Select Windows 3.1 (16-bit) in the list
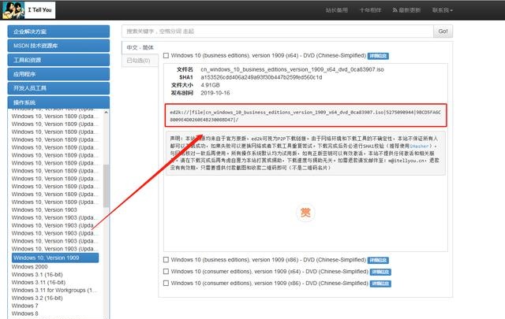Image resolution: width=505 pixels, height=319 pixels. tap(37, 274)
